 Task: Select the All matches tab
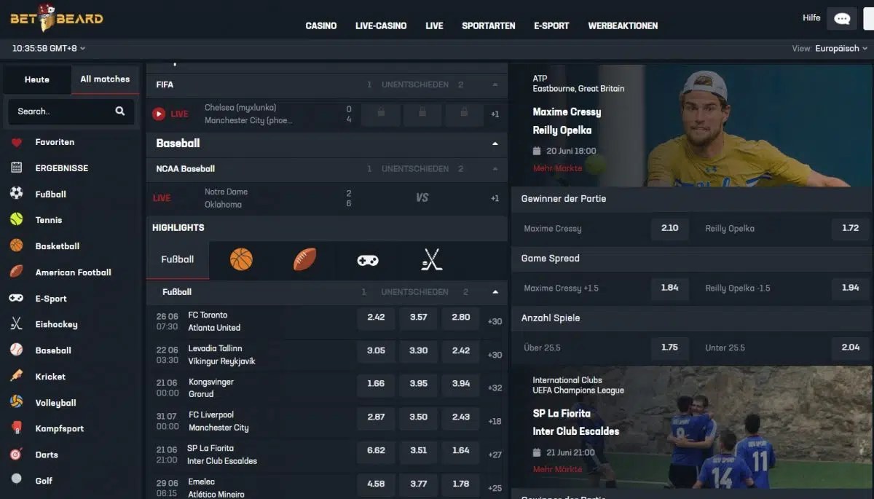tap(105, 79)
